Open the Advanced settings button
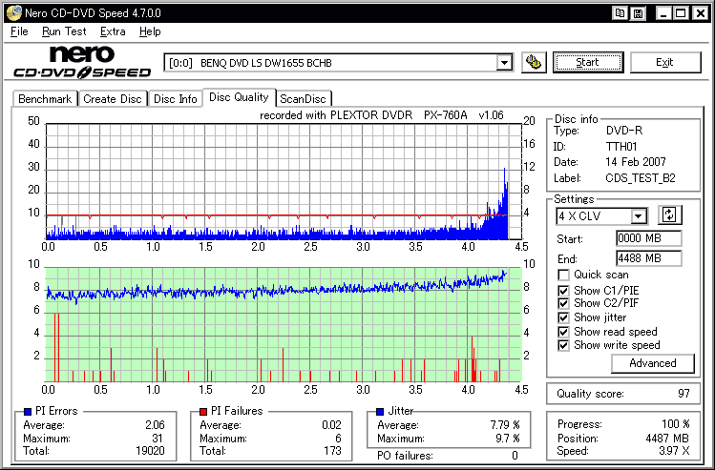This screenshot has height=470, width=715. point(653,363)
